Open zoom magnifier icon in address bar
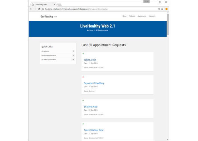This screenshot has width=198, height=141. click(x=159, y=9)
